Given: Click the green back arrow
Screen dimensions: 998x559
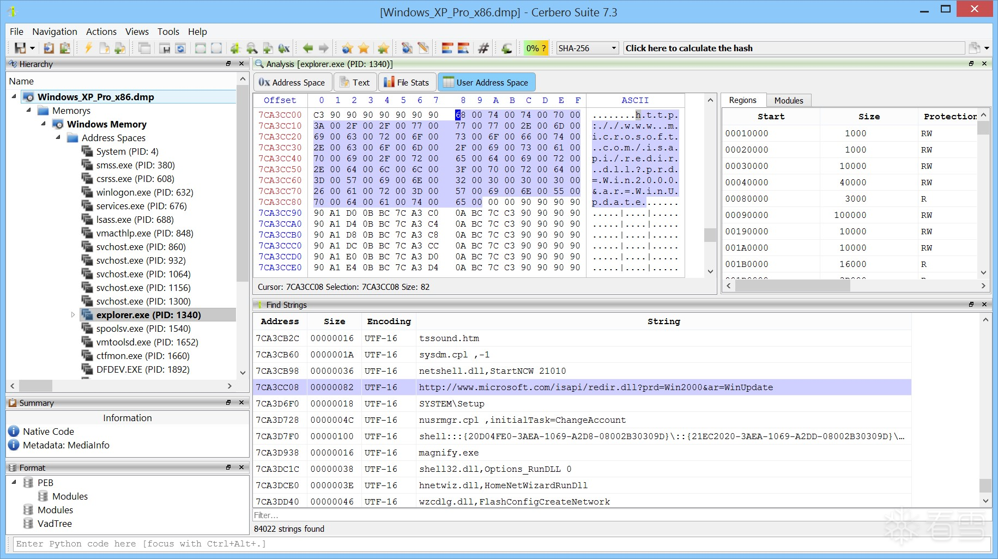Looking at the screenshot, I should (308, 48).
